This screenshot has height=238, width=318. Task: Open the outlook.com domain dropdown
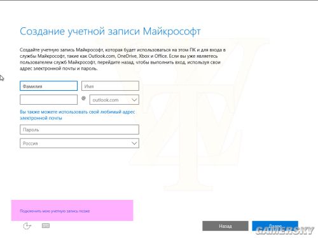(x=114, y=100)
